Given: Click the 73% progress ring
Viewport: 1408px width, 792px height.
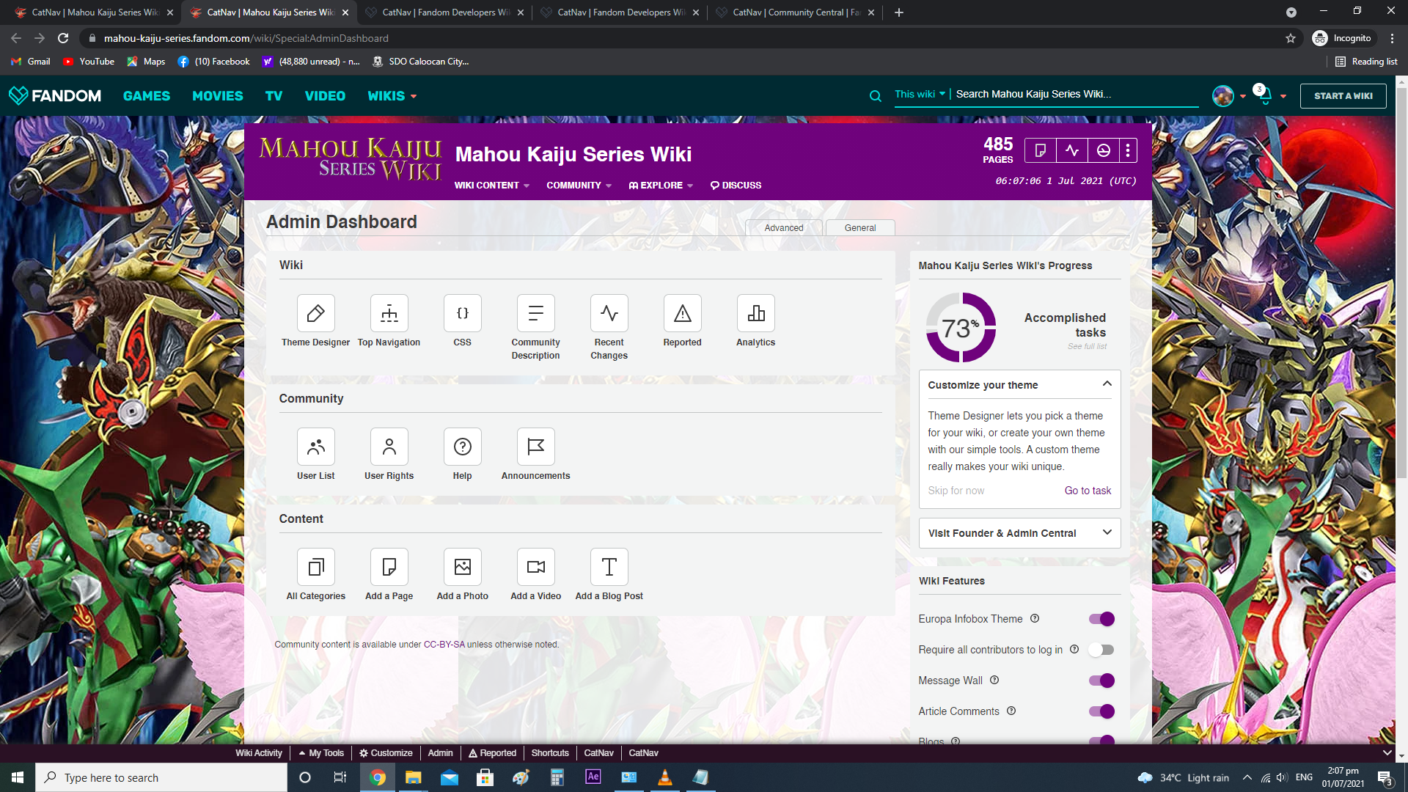Looking at the screenshot, I should pos(961,327).
